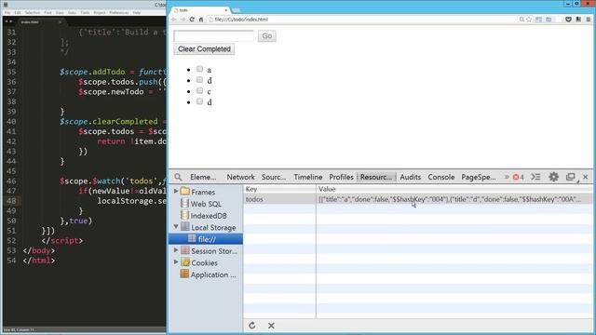This screenshot has height=335, width=596.
Task: Switch to the Sources tab
Action: click(274, 178)
